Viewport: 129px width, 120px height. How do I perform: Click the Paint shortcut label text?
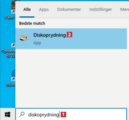(x=10, y=17)
